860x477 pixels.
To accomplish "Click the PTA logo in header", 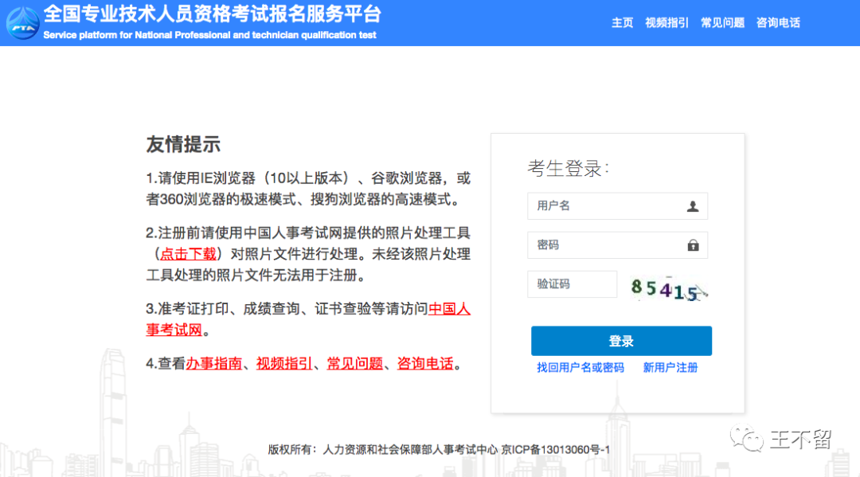I will point(22,23).
